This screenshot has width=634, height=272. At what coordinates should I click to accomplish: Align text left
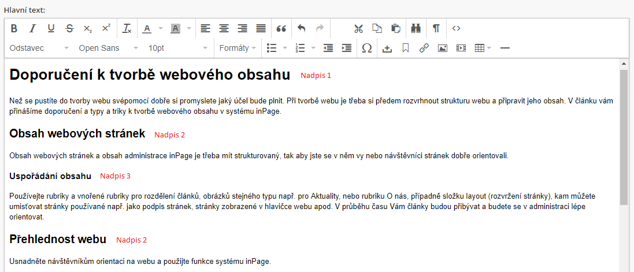206,28
